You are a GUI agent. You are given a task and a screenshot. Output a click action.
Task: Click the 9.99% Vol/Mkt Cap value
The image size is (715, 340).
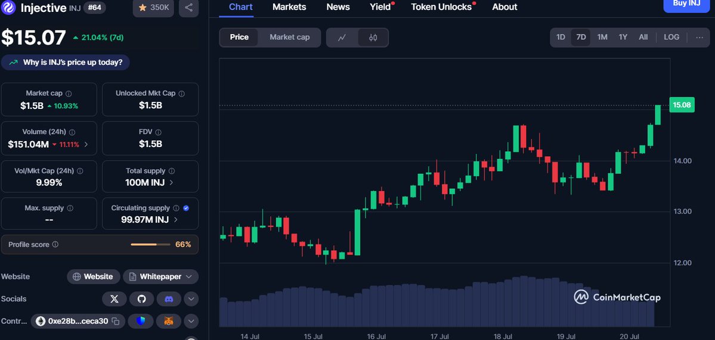(49, 183)
